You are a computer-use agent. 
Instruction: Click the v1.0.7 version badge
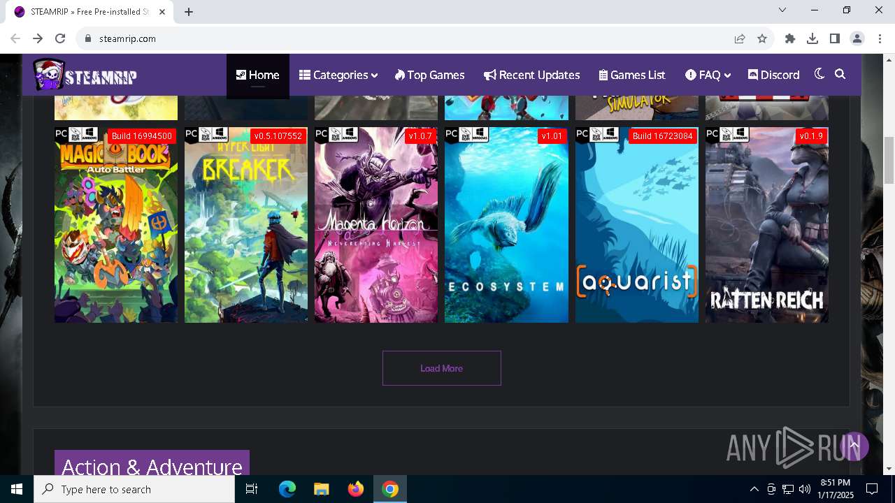click(420, 136)
